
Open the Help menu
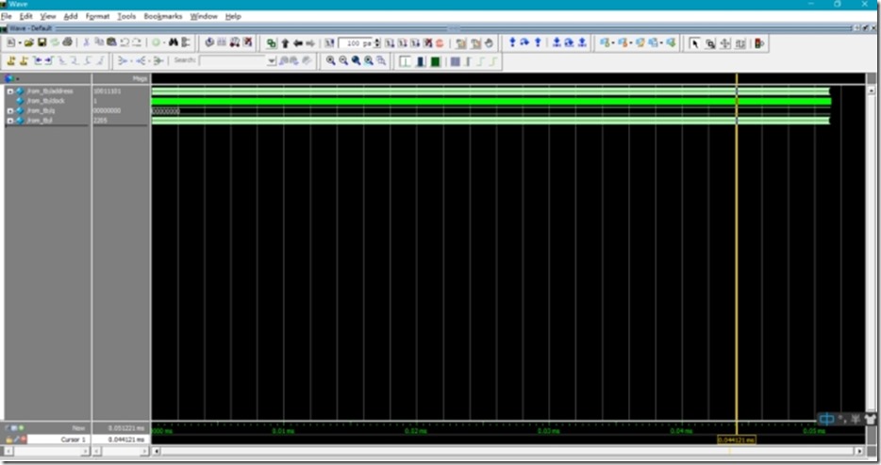tap(233, 16)
